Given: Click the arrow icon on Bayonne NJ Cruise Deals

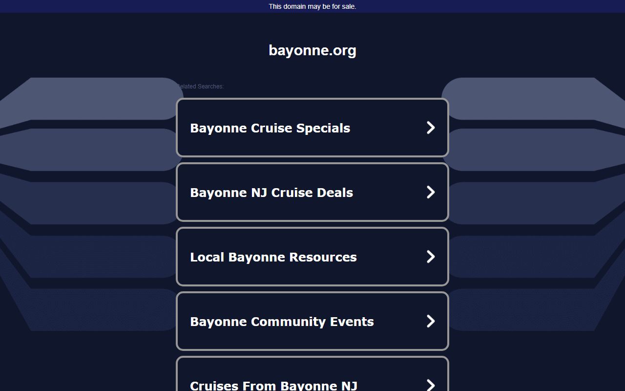Looking at the screenshot, I should [x=430, y=192].
